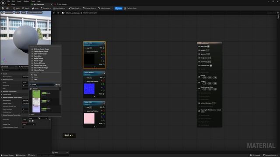Click the Save asset icon in toolbar

[x=3, y=8]
